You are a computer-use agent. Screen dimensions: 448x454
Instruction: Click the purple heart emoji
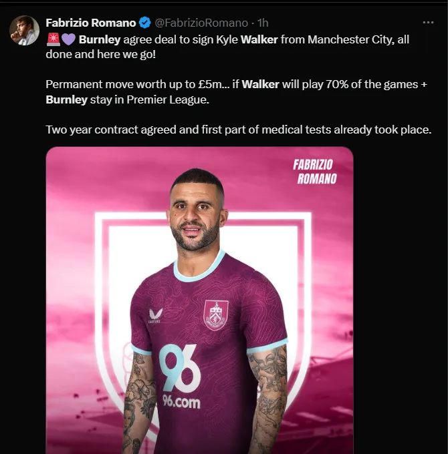coord(68,39)
